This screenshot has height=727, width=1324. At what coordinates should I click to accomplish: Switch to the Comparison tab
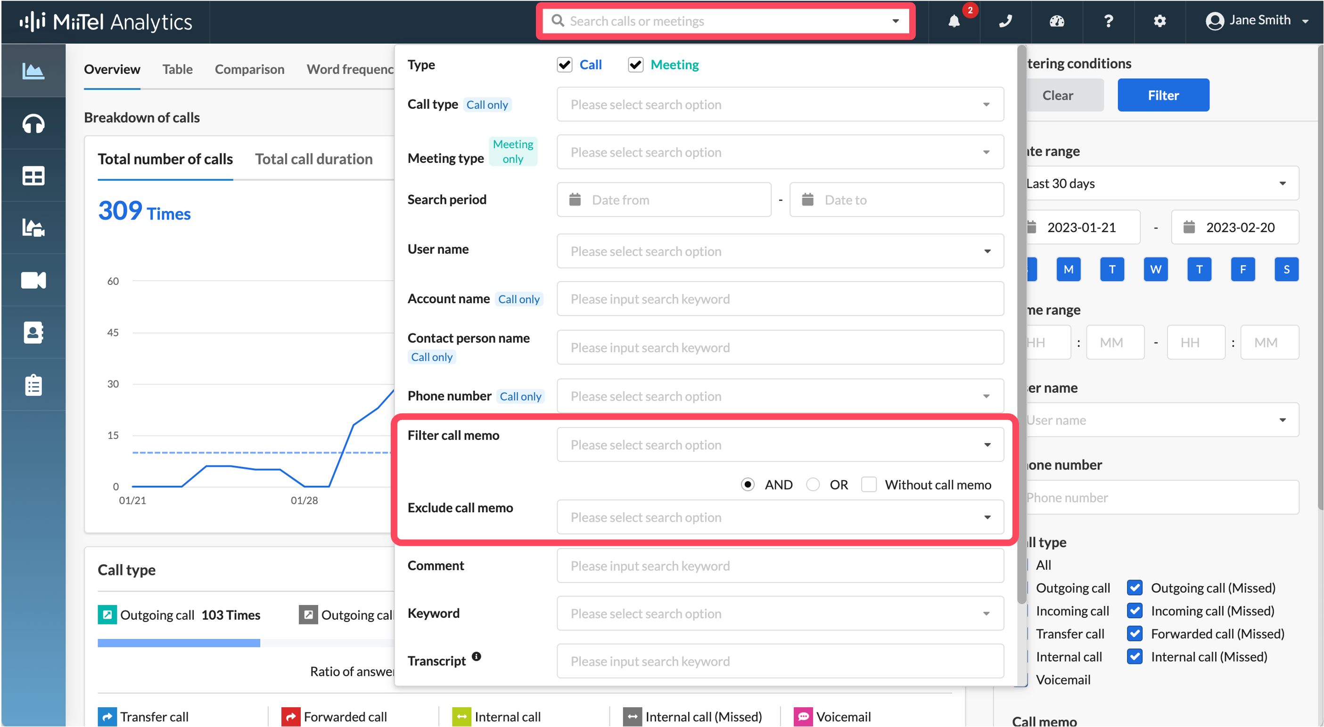249,69
